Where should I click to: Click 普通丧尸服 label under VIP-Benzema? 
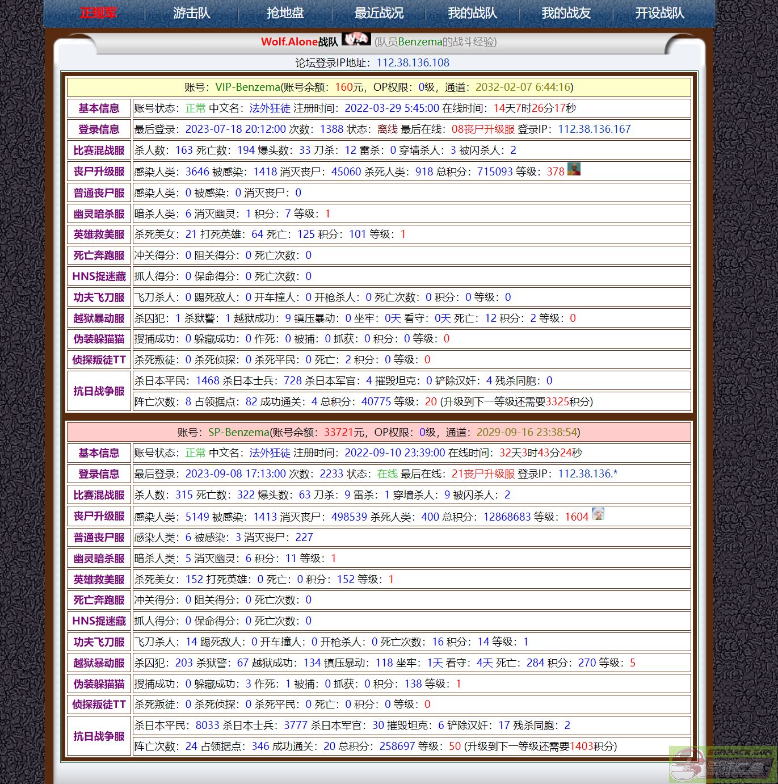click(99, 193)
